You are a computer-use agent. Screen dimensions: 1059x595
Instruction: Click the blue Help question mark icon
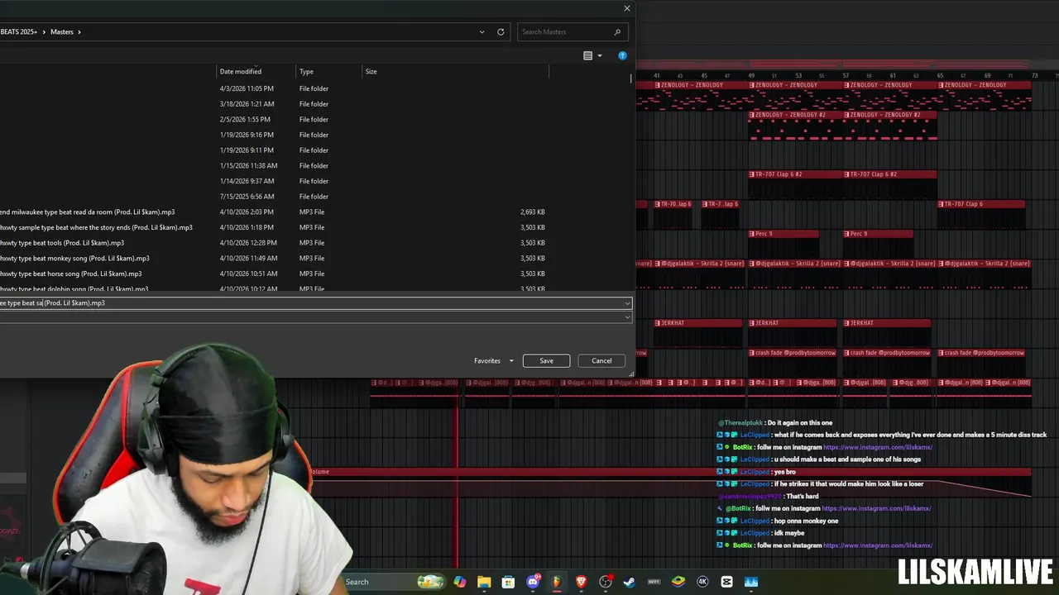click(622, 55)
